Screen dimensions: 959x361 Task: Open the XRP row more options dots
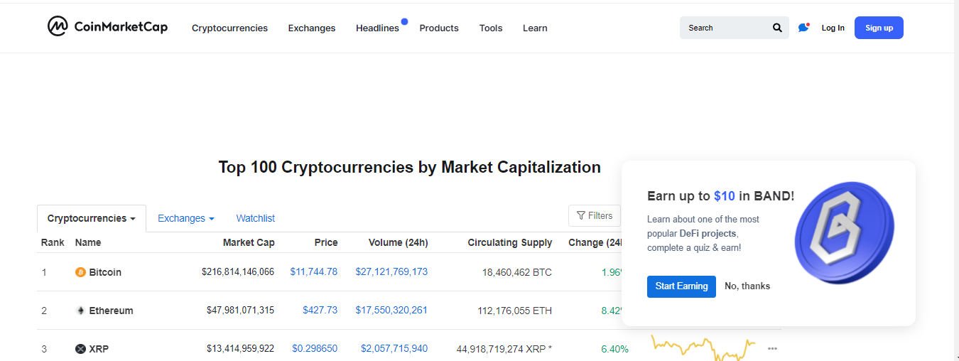(772, 349)
